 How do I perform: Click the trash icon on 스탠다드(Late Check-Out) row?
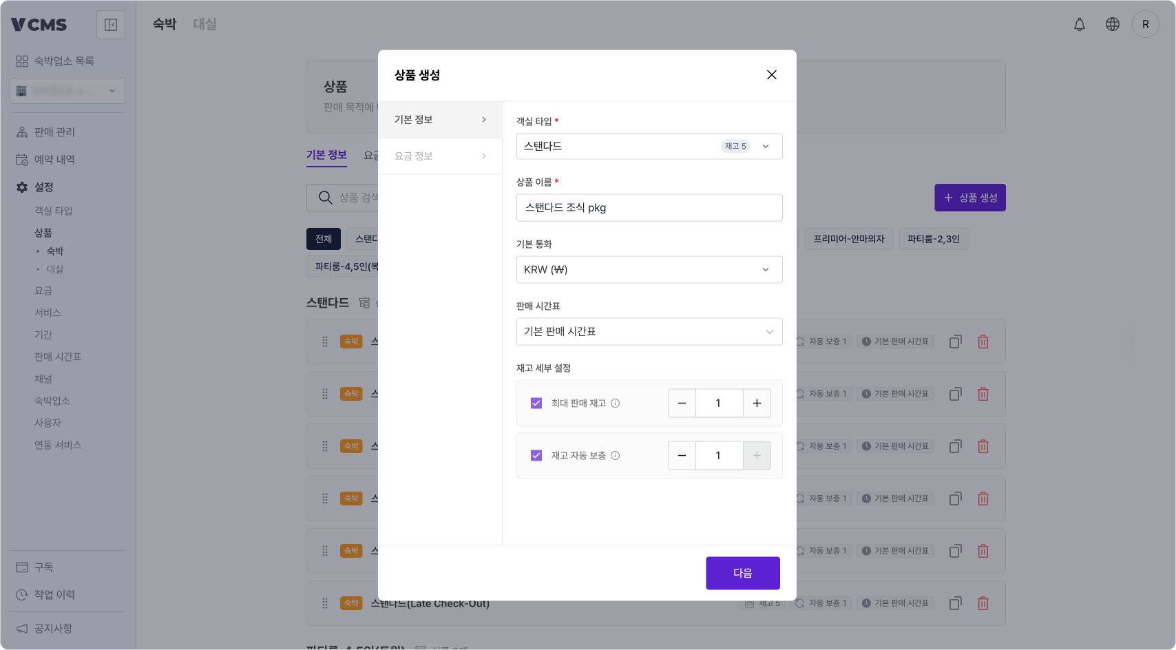point(983,602)
